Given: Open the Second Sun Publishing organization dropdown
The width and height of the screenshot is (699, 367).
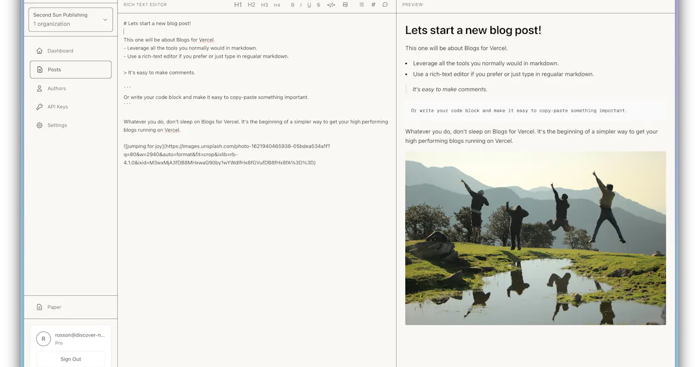Looking at the screenshot, I should coord(70,19).
